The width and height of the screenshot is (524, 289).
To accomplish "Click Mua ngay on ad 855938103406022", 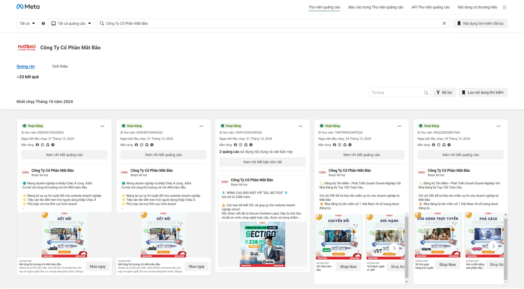I will pyautogui.click(x=197, y=266).
